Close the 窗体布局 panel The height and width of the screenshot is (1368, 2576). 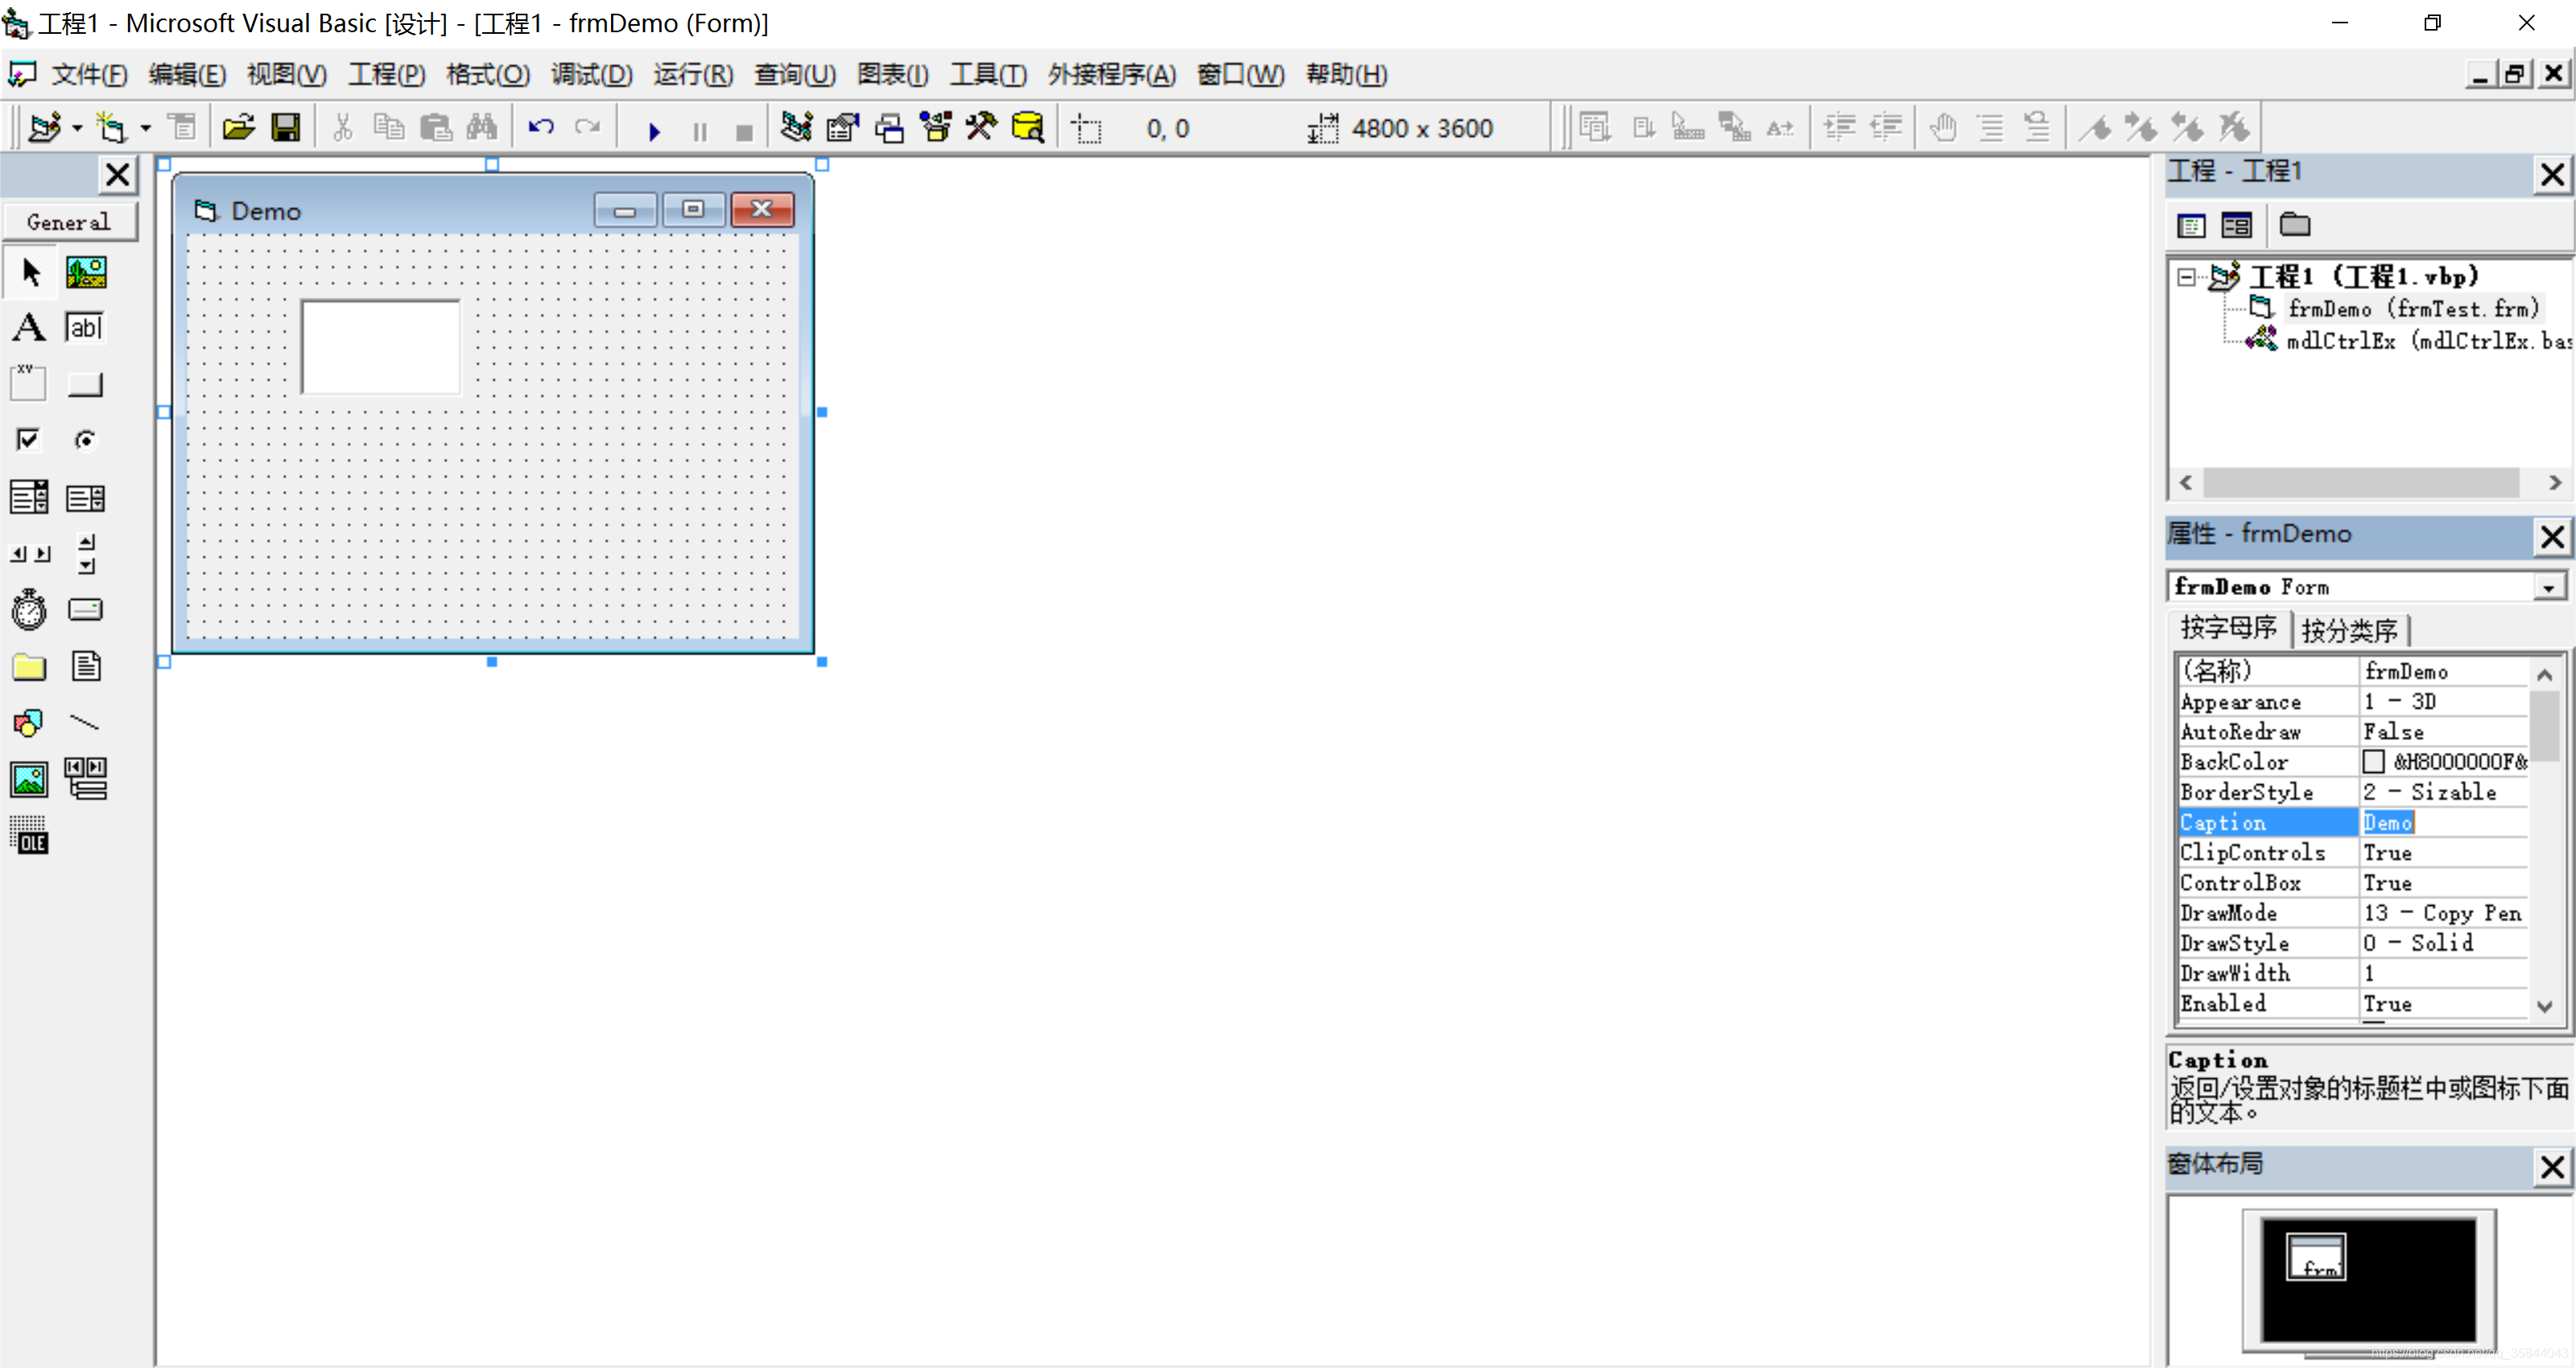[2552, 1167]
